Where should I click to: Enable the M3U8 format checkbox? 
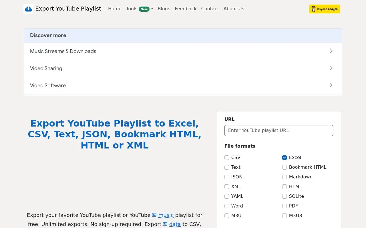[x=285, y=216]
